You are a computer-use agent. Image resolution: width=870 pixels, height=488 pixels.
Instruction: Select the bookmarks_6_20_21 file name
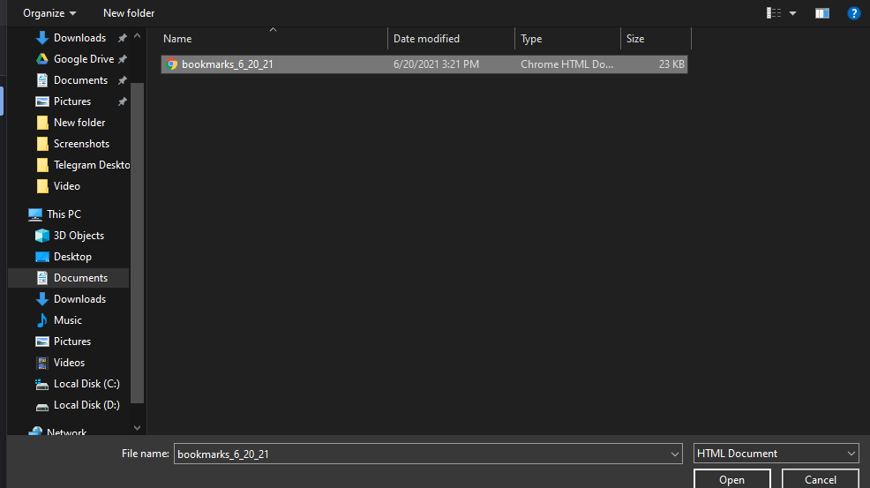pyautogui.click(x=228, y=64)
